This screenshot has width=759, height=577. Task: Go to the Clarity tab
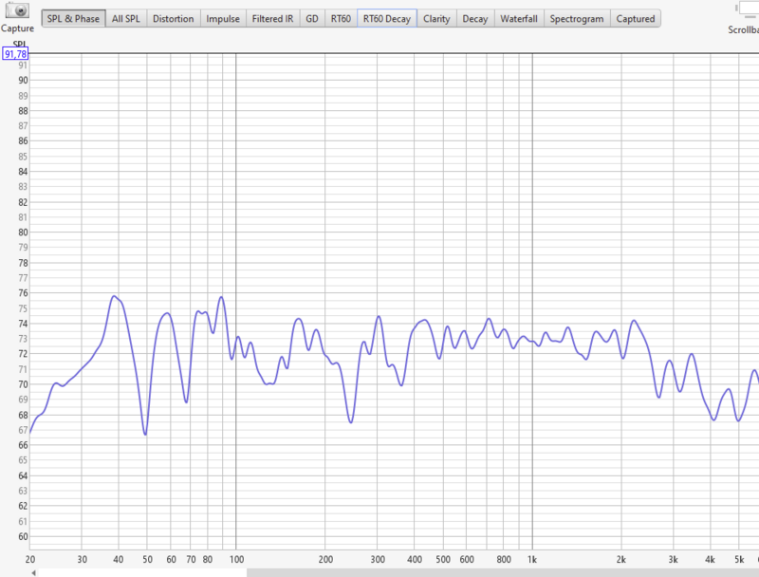pos(436,19)
